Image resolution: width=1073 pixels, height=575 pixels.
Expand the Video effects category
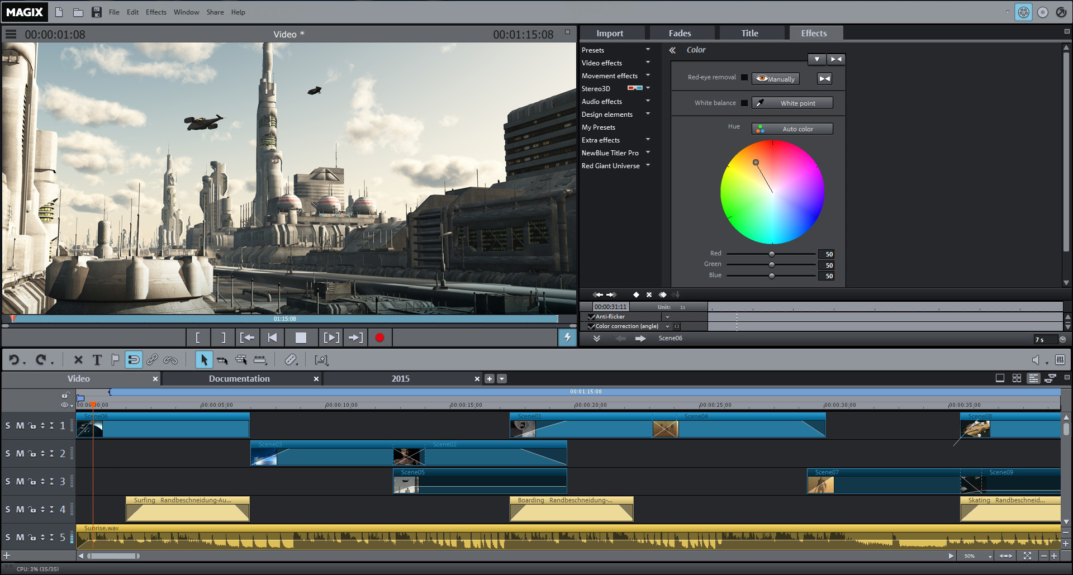(x=647, y=63)
